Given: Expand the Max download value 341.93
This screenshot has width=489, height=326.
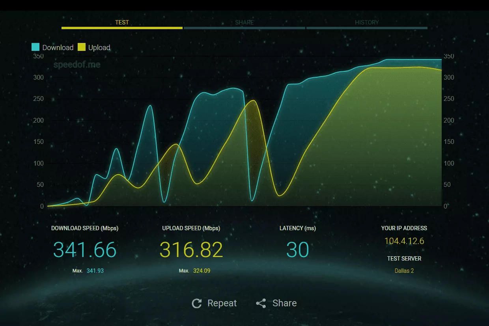Looking at the screenshot, I should pos(95,270).
